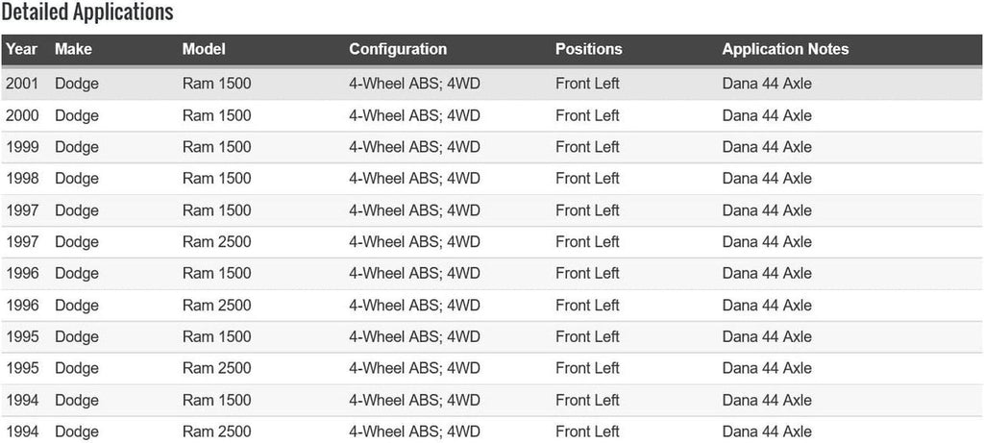Click the Application Notes column header
The height and width of the screenshot is (443, 984).
pyautogui.click(x=785, y=49)
